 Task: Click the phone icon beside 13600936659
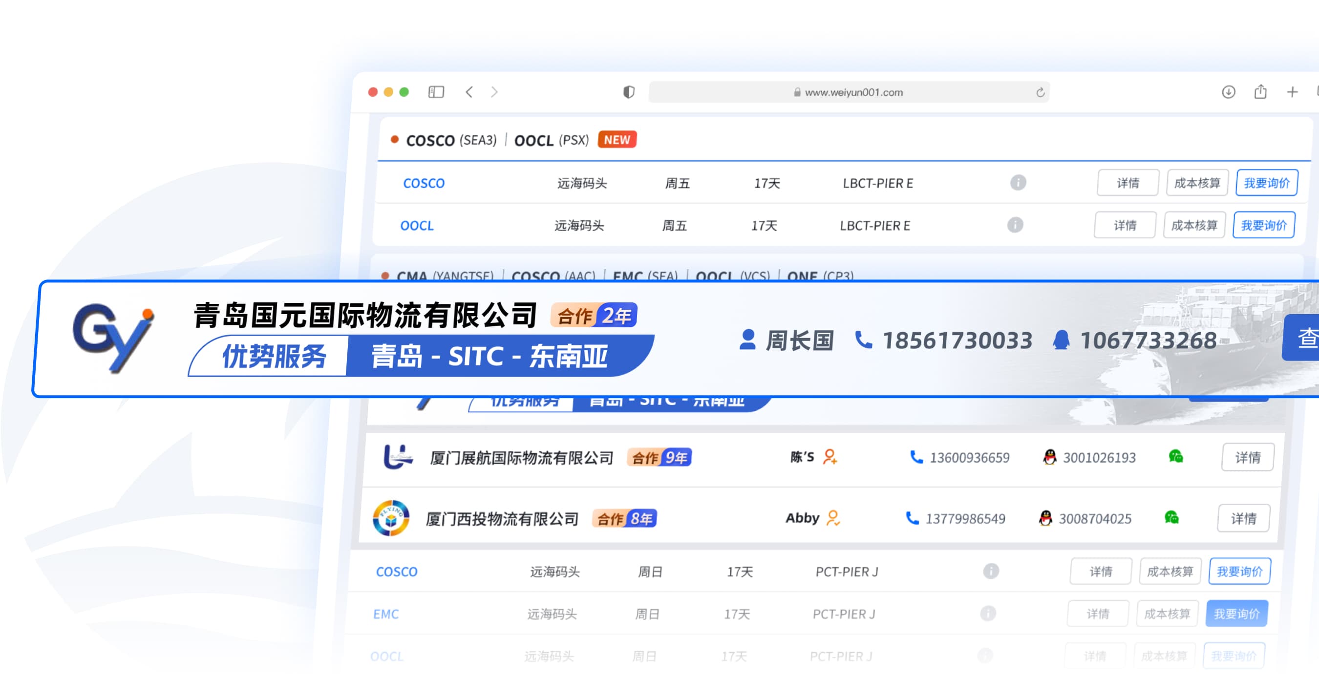click(916, 457)
